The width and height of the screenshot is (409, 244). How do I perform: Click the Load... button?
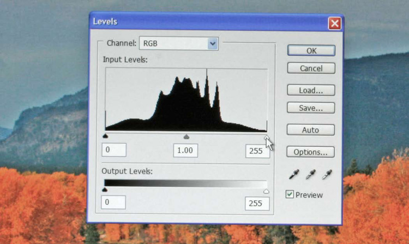311,90
